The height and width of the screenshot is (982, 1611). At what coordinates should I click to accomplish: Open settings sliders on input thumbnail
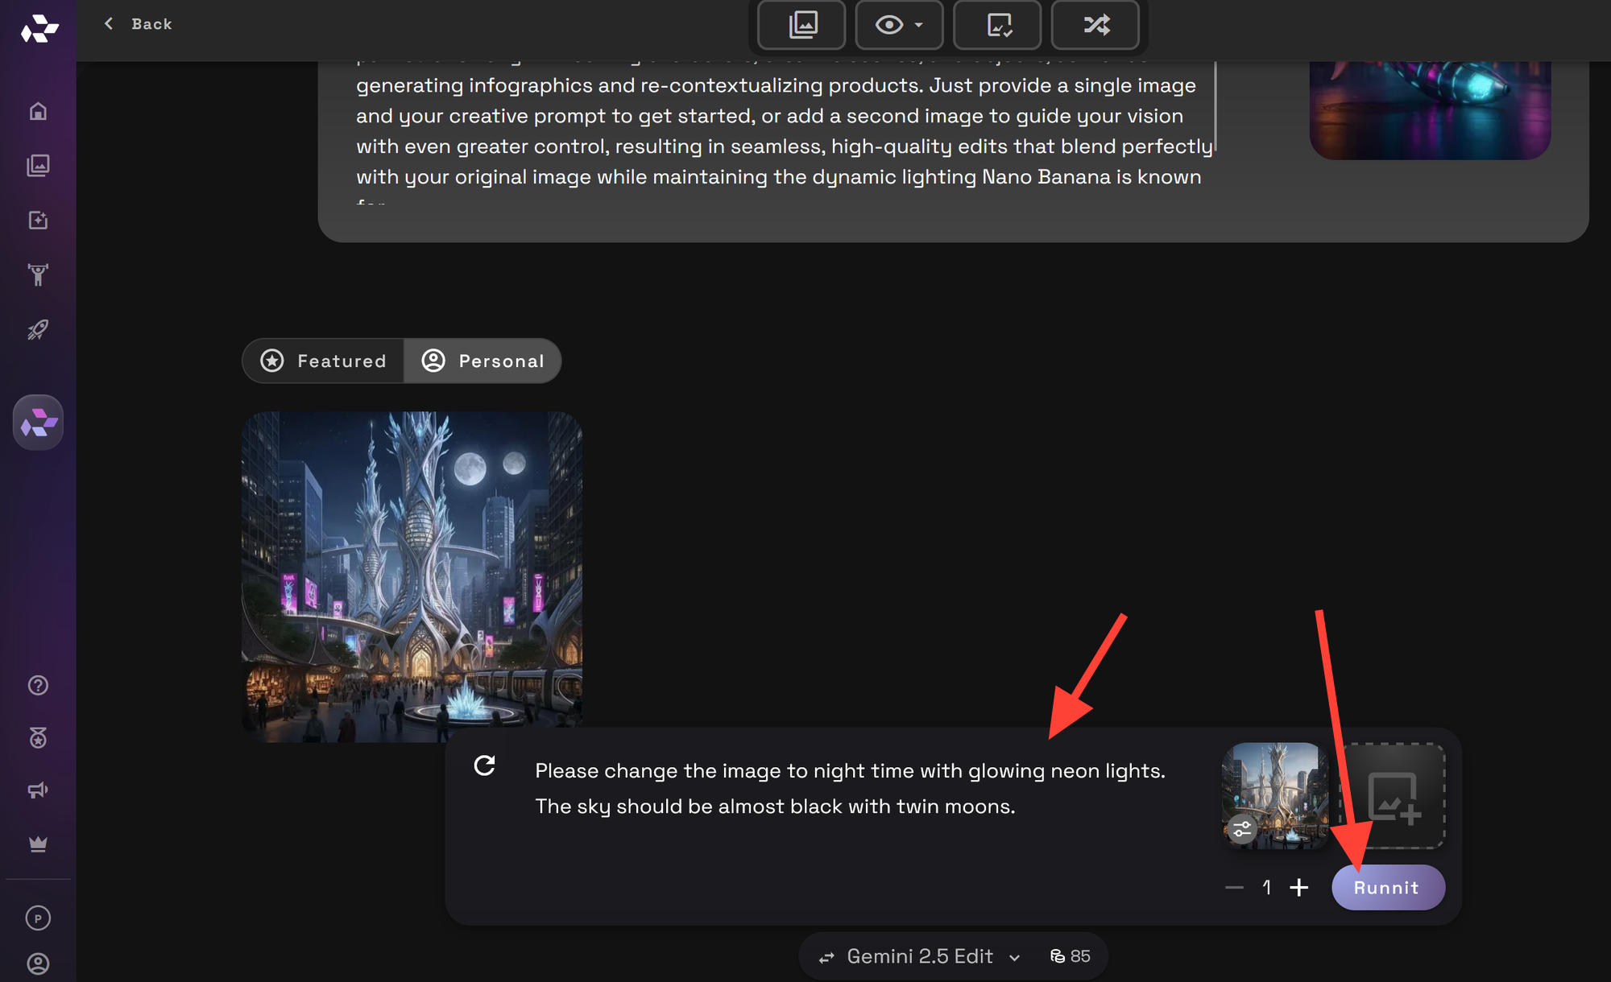1242,828
